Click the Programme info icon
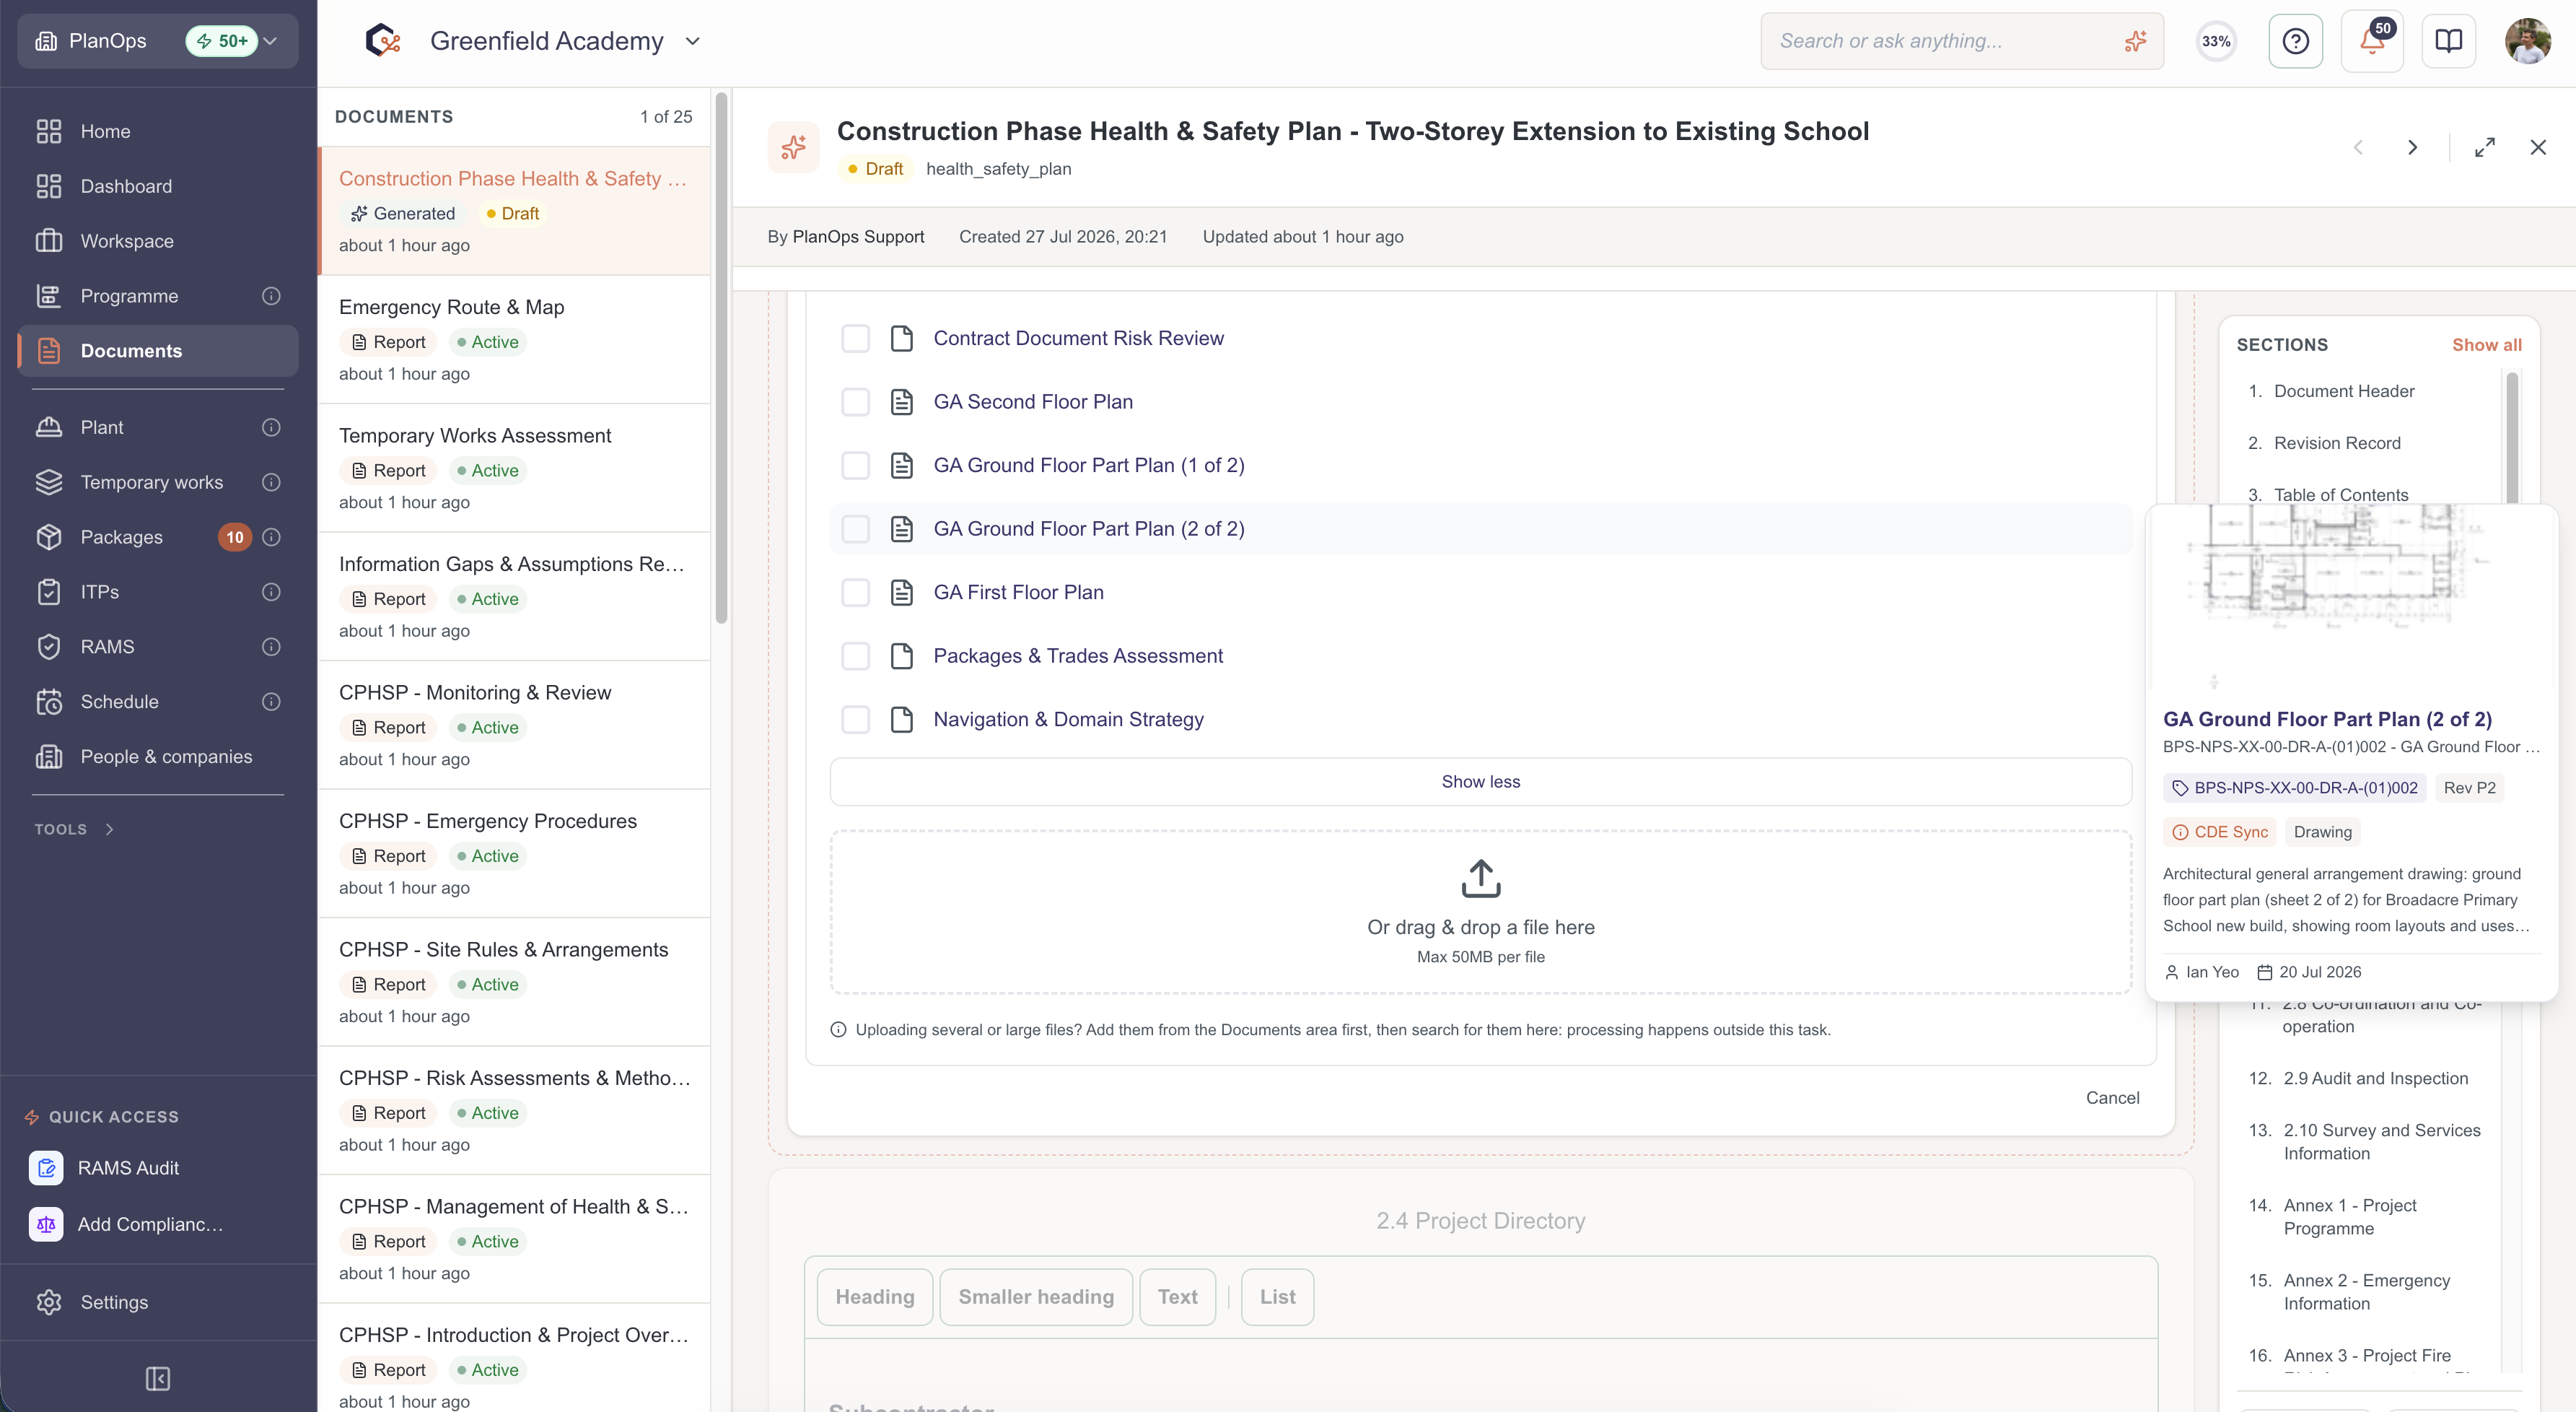The height and width of the screenshot is (1412, 2576). [x=271, y=296]
